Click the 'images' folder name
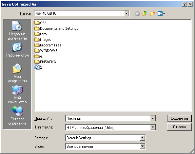 coord(46,40)
